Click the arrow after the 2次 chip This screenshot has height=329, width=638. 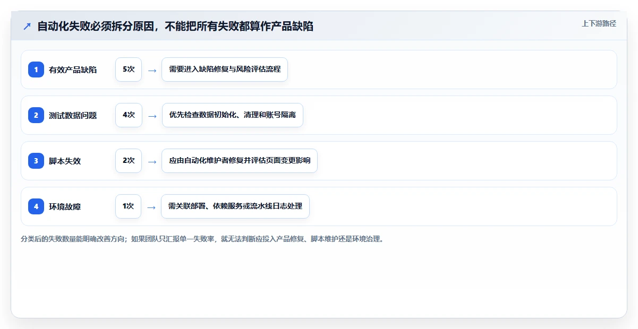click(152, 161)
